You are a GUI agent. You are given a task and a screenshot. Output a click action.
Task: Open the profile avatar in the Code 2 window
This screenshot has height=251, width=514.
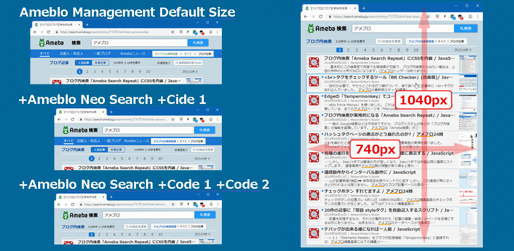pyautogui.click(x=210, y=204)
